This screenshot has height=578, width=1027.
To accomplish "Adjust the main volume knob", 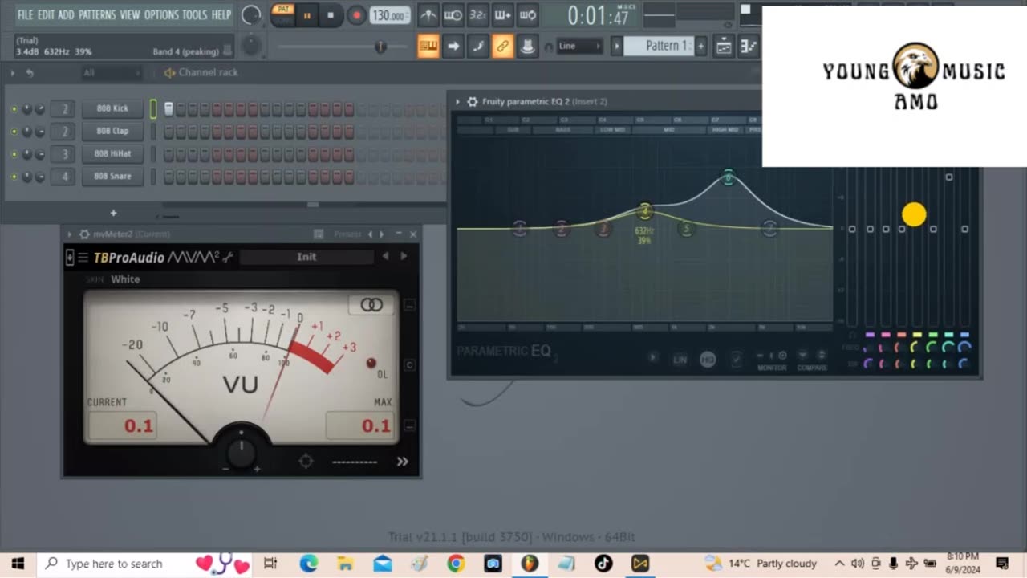I will (251, 14).
